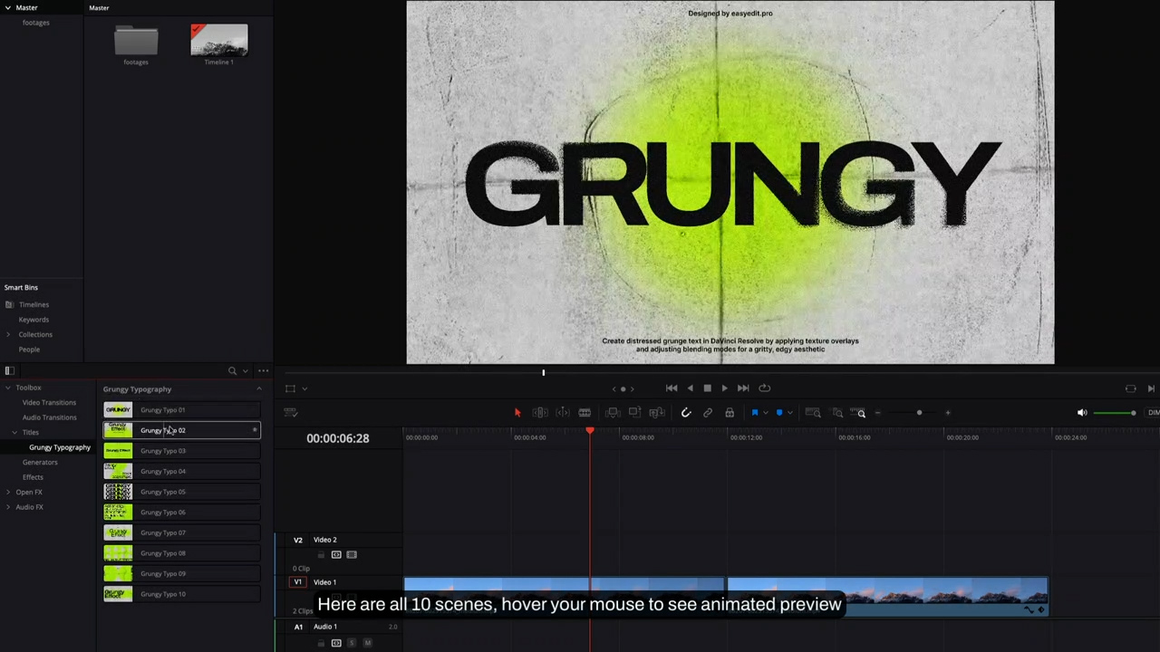Collapse the Grungy Typography list header
This screenshot has height=652, width=1160.
[258, 389]
